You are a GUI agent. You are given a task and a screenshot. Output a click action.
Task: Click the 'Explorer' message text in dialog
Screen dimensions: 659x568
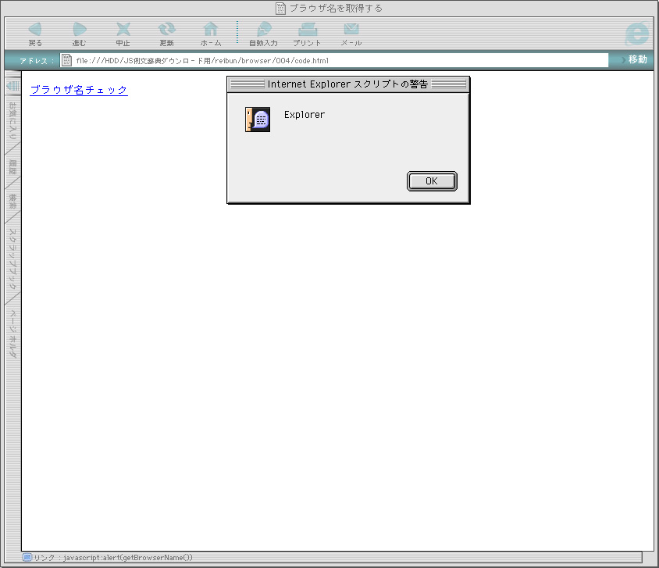[x=305, y=115]
